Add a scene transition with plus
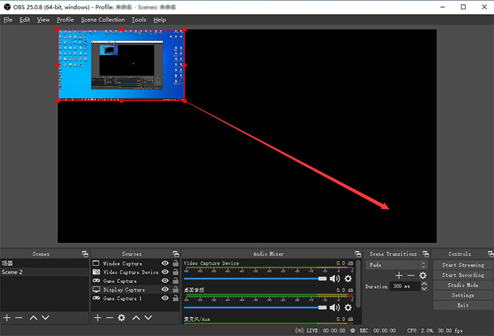This screenshot has width=494, height=336. coord(399,275)
